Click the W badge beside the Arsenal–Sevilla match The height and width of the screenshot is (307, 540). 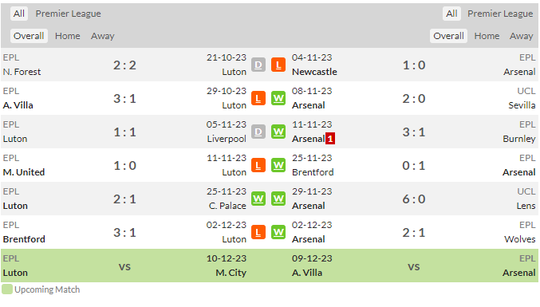tap(278, 98)
